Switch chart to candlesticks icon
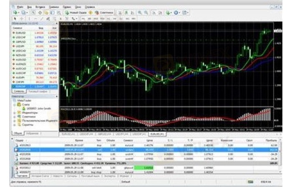The width and height of the screenshot is (292, 187). click(x=126, y=13)
